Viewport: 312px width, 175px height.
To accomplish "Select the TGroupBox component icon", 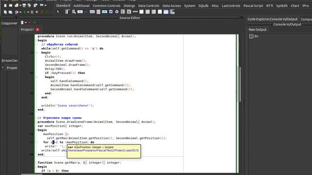I will coord(141,12).
